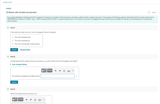Go to the next problem arrow
Image resolution: width=160 pixels, height=104 pixels.
pyautogui.click(x=159, y=13)
